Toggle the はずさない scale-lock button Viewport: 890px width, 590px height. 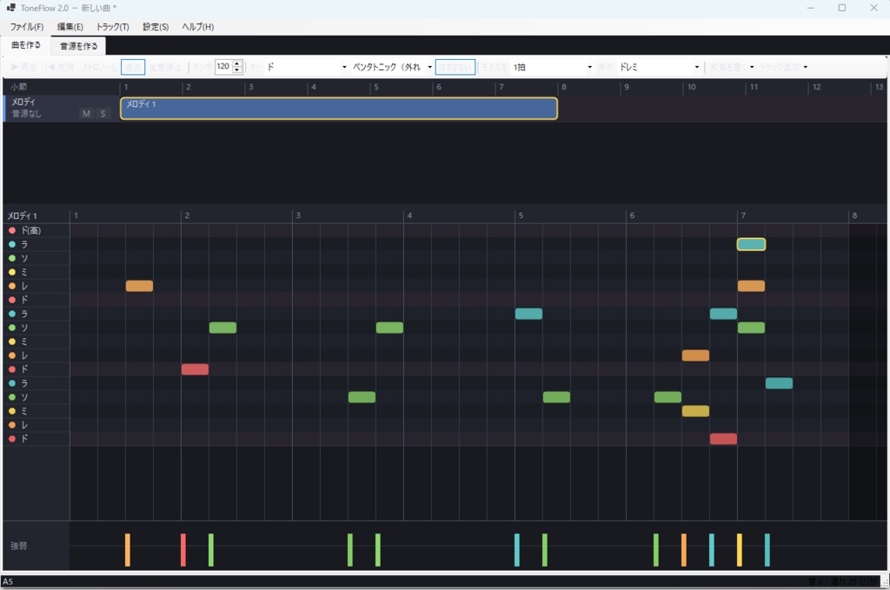[455, 67]
